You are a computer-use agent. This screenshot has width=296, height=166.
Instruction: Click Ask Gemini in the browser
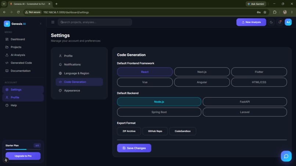[256, 4]
